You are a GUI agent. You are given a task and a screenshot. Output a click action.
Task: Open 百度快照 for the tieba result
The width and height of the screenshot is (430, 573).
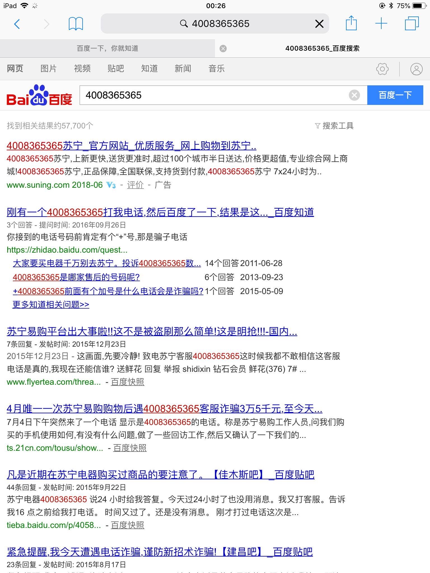(x=128, y=525)
